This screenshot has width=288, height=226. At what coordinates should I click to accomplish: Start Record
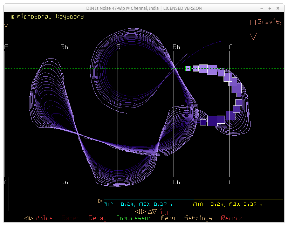pos(232,218)
